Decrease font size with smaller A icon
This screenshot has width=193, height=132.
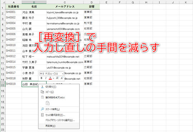62,78
